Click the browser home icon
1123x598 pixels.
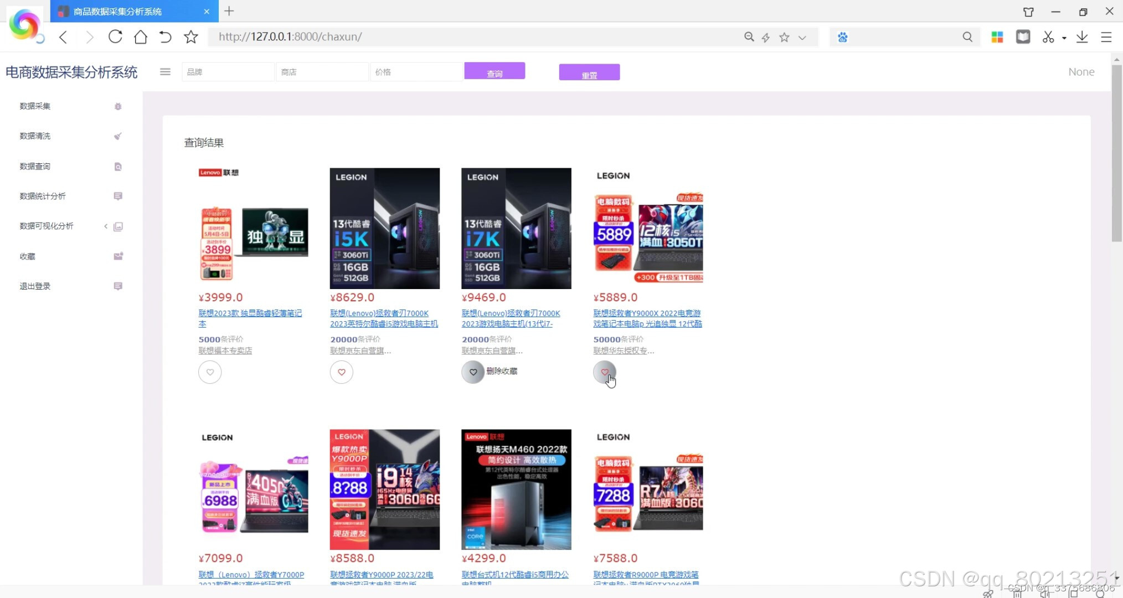point(141,37)
